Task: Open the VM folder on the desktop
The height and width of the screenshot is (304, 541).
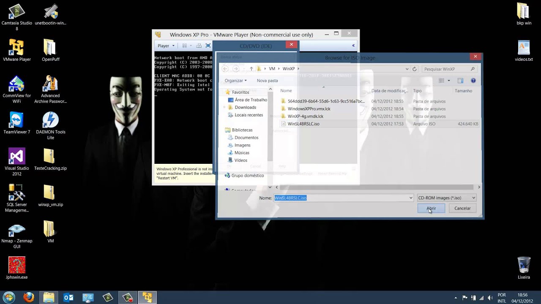Action: [x=50, y=232]
